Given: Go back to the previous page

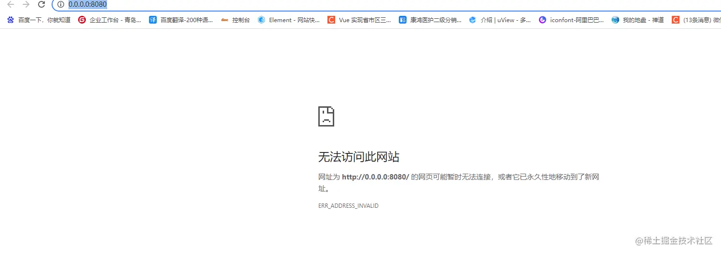Looking at the screenshot, I should (x=11, y=5).
